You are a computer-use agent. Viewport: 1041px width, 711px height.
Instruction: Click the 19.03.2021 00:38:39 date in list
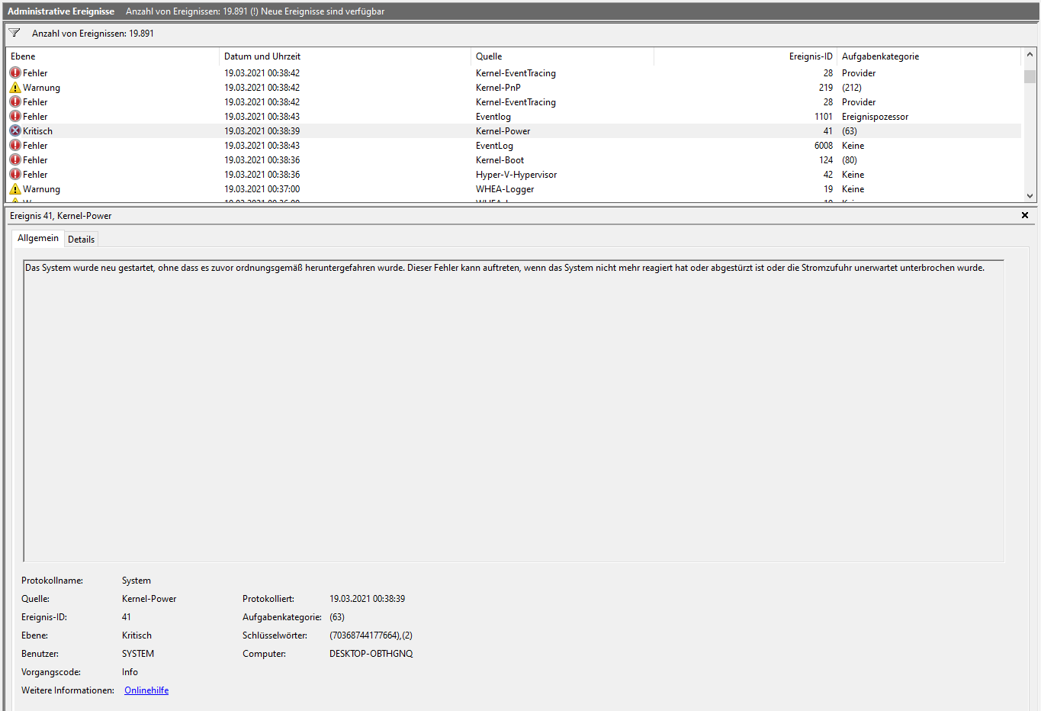(x=262, y=131)
